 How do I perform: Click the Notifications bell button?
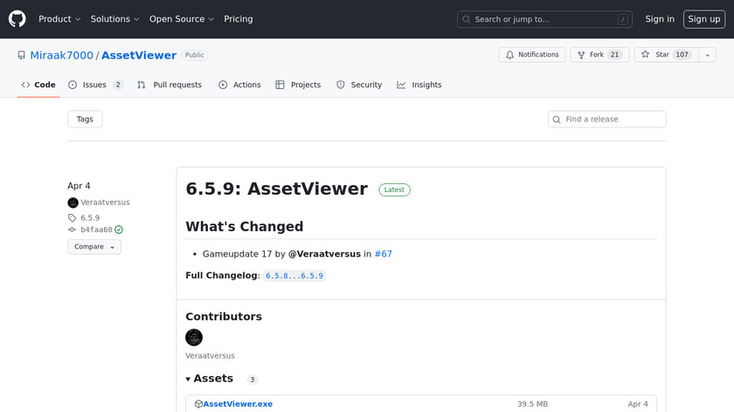[532, 54]
